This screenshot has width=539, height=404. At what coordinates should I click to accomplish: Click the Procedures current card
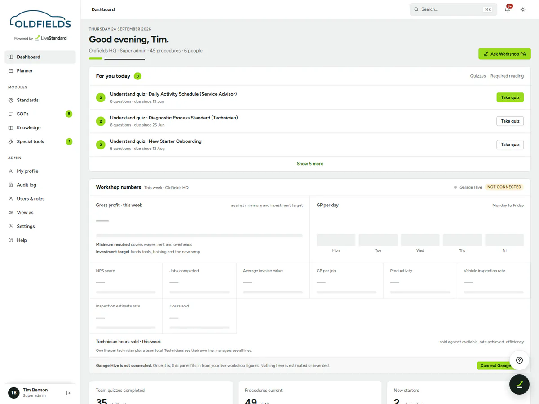coord(310,393)
